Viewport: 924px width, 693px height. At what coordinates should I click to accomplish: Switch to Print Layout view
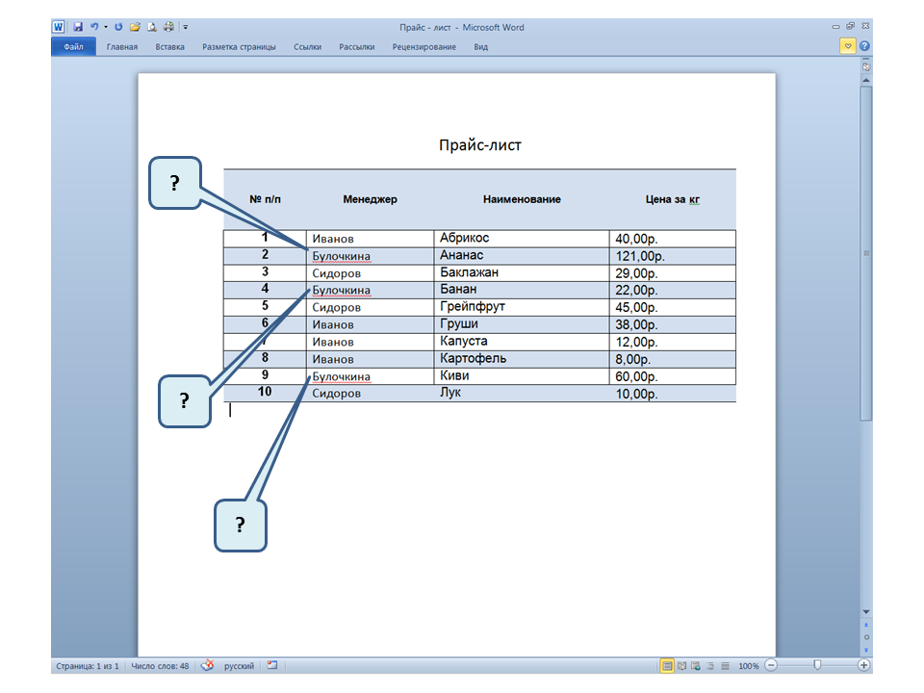[x=667, y=665]
